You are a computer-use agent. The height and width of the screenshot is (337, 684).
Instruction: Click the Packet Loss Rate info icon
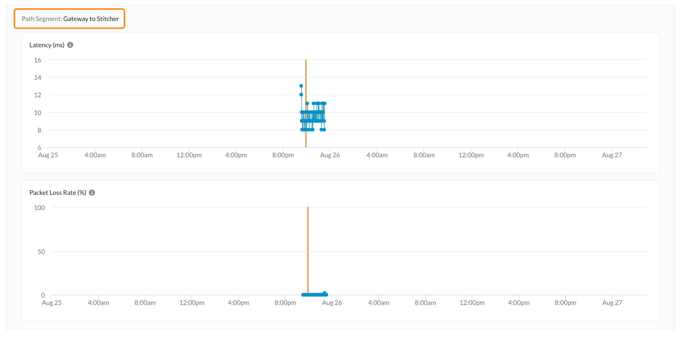(x=92, y=193)
